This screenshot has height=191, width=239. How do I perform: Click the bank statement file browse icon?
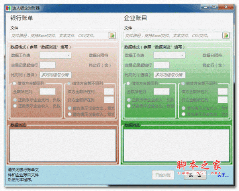[x=112, y=35]
